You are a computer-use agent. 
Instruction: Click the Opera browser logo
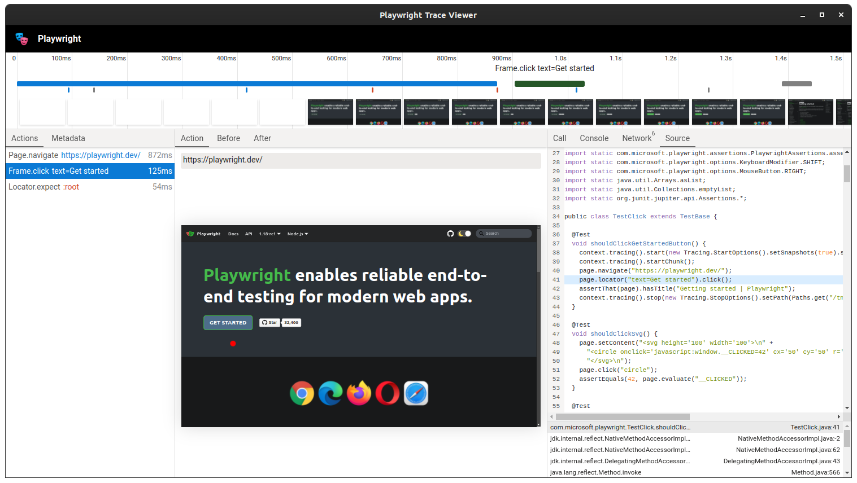tap(388, 393)
